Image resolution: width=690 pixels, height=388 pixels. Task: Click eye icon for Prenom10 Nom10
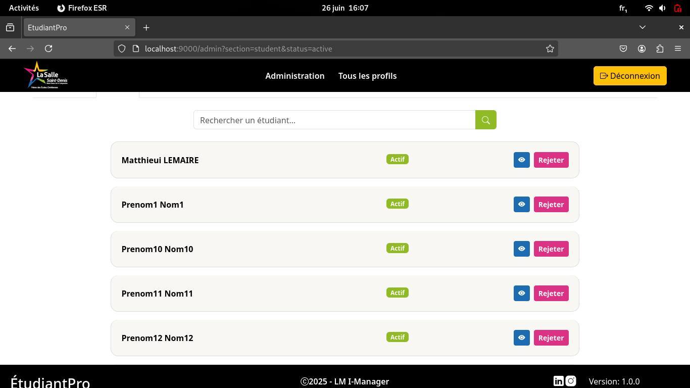click(521, 249)
